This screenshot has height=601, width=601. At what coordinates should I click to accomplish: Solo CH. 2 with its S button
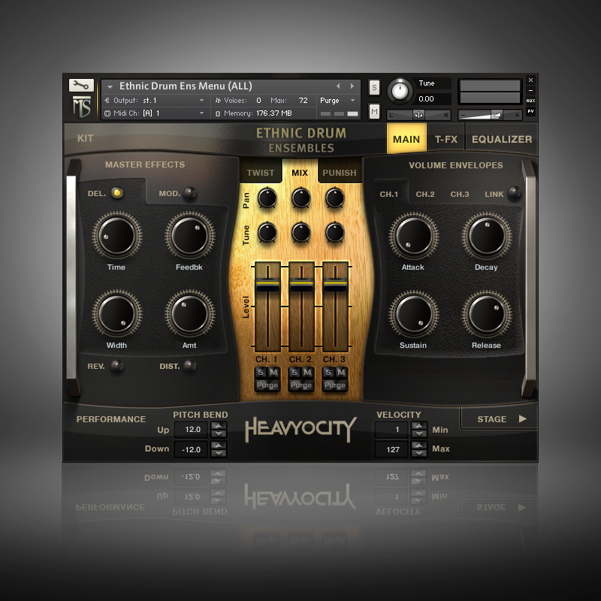294,372
